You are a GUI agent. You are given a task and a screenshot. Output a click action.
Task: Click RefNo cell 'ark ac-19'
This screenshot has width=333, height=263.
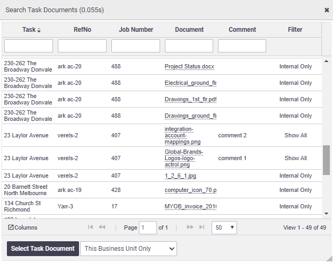[x=69, y=190]
